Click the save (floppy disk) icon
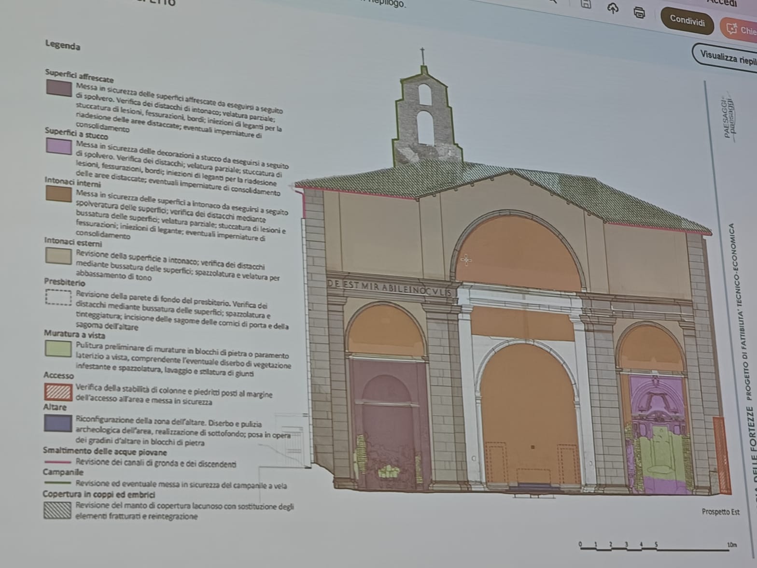Screen dimensions: 757x568 click(586, 4)
